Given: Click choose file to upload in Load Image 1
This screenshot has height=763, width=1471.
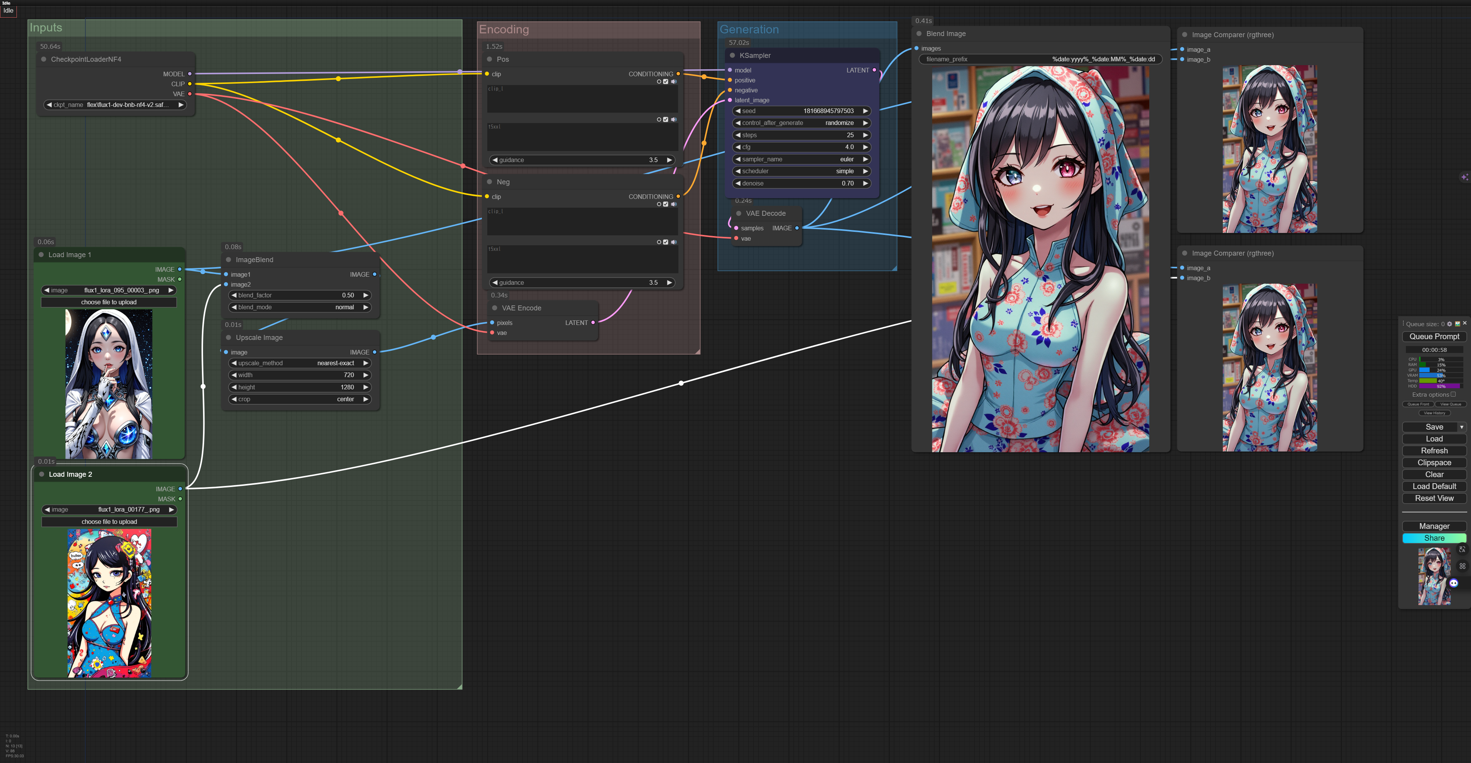Looking at the screenshot, I should pyautogui.click(x=108, y=302).
